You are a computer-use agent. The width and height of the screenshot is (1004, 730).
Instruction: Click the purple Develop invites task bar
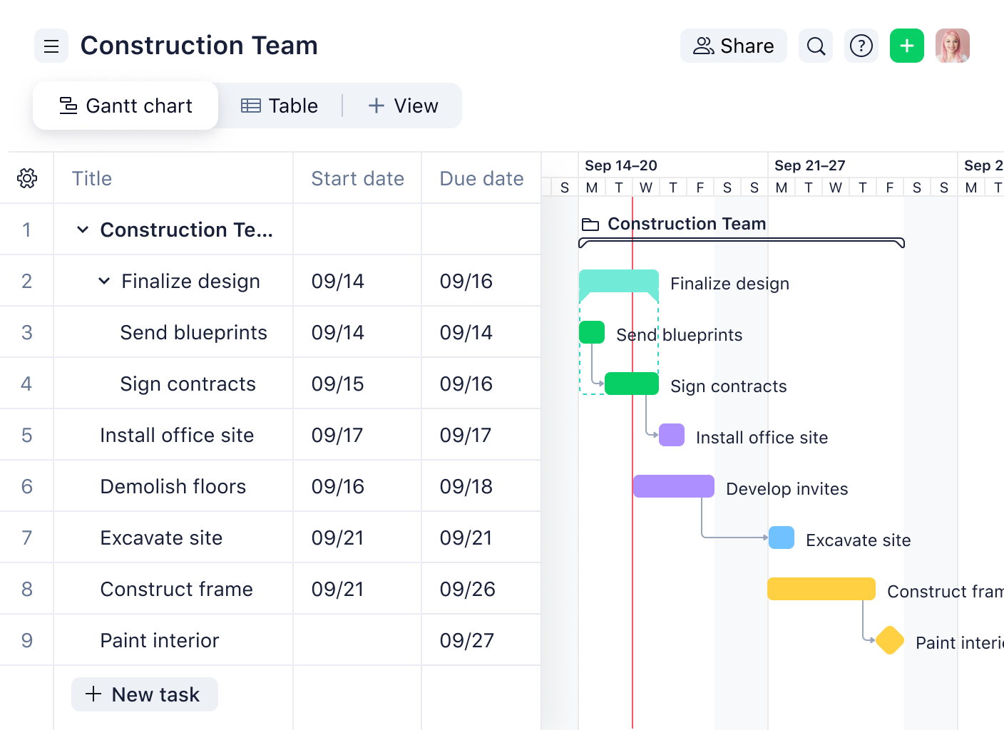(x=673, y=486)
